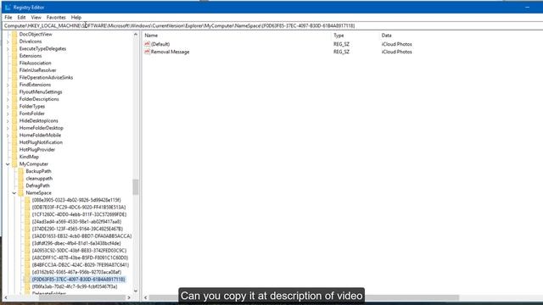Click folder icon of {3ADD1653-EB32 key
The image size is (543, 305).
coord(27,236)
